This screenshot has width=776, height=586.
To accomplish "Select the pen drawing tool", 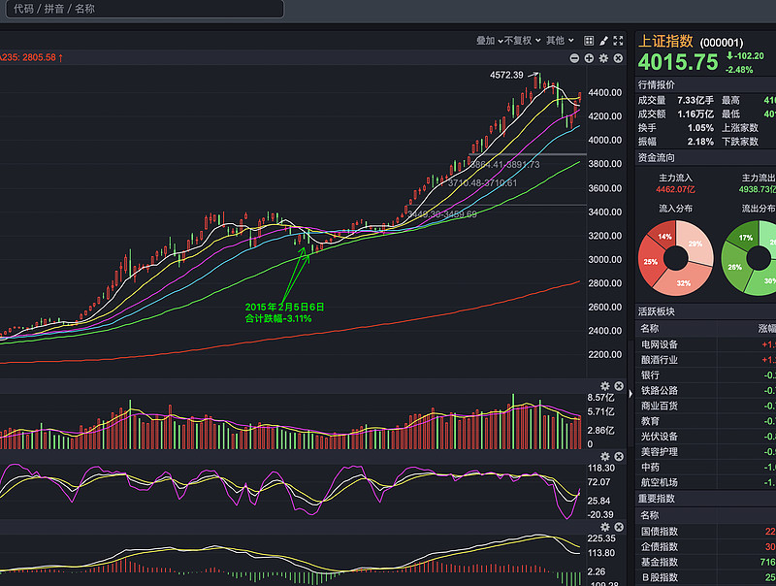I will (603, 41).
